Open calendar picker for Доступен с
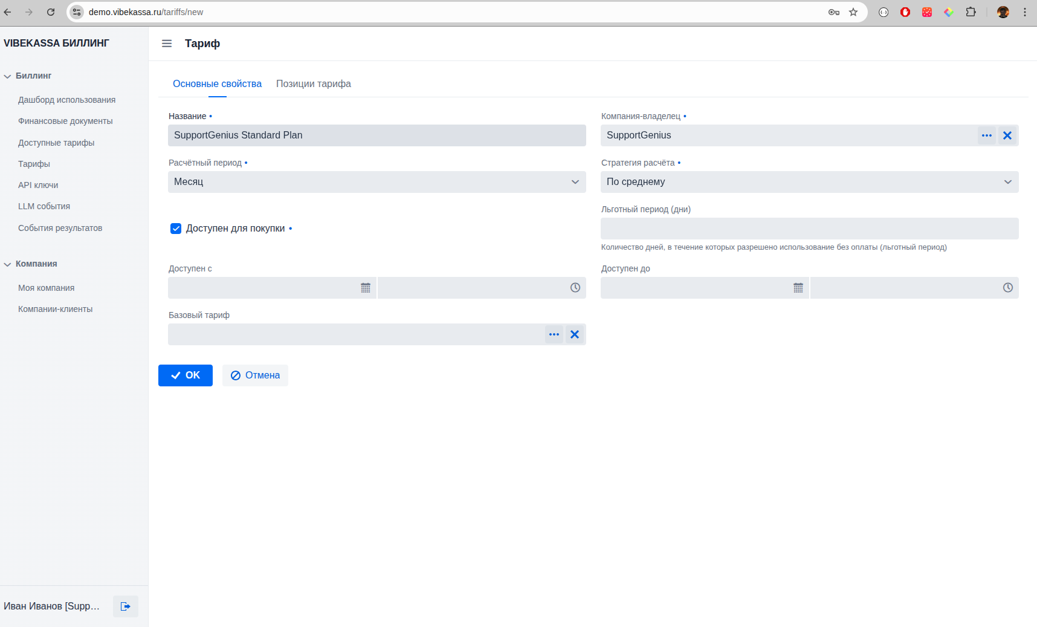 click(x=365, y=288)
